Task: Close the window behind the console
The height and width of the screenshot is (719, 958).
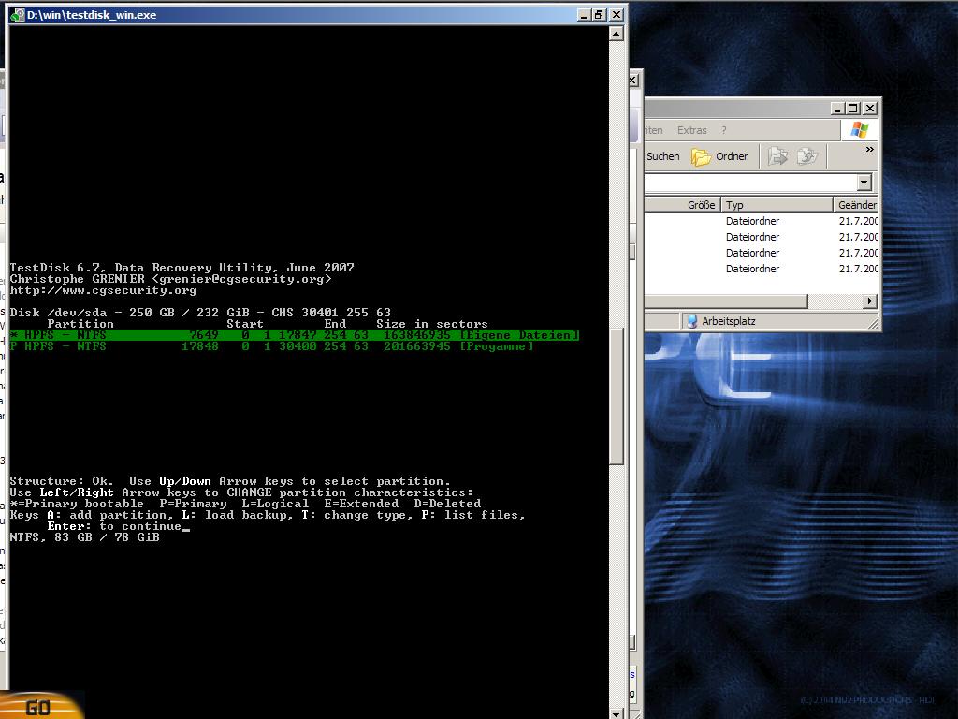Action: pos(633,80)
